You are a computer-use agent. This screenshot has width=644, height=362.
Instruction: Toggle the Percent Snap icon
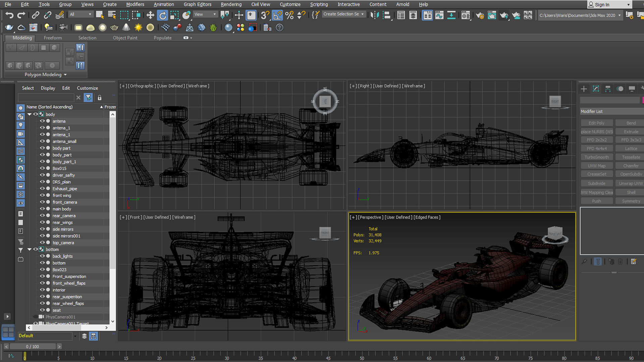(x=289, y=15)
